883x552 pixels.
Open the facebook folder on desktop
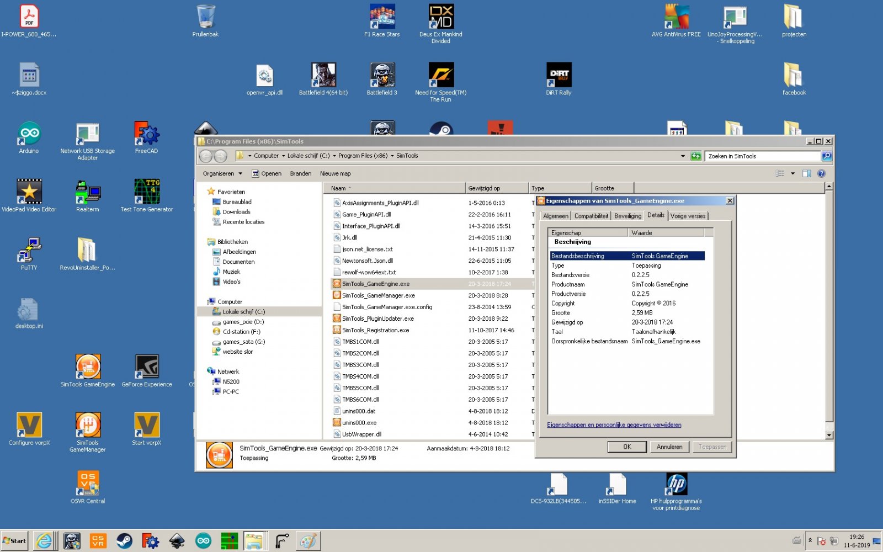pos(794,79)
